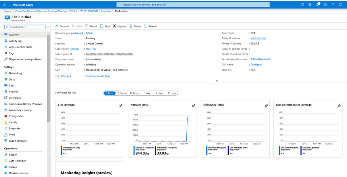Pin the Disk bytes (total) chart
The width and height of the screenshot is (347, 177).
(x=266, y=106)
